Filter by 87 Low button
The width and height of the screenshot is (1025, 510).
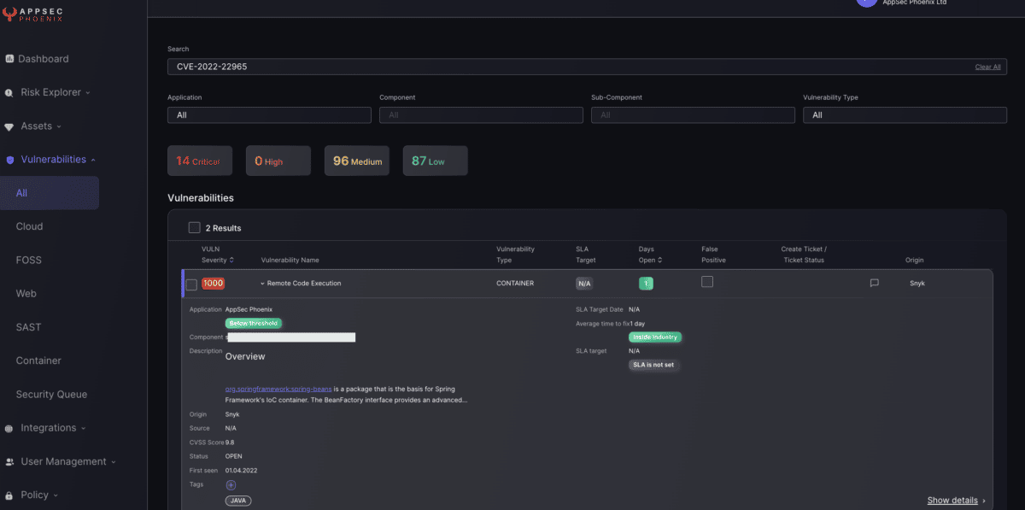click(435, 161)
